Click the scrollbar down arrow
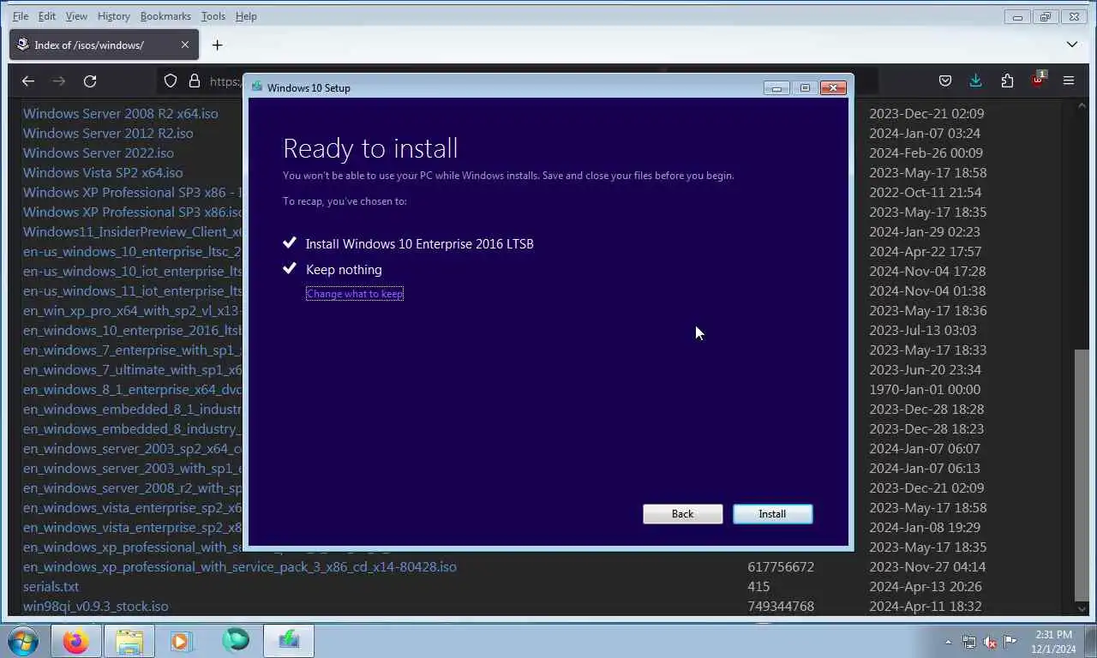Screen dimensions: 1097x658 [x=1082, y=608]
